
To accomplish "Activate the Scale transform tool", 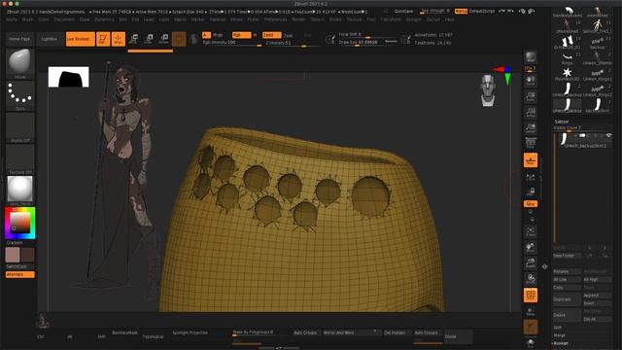I will [x=149, y=39].
